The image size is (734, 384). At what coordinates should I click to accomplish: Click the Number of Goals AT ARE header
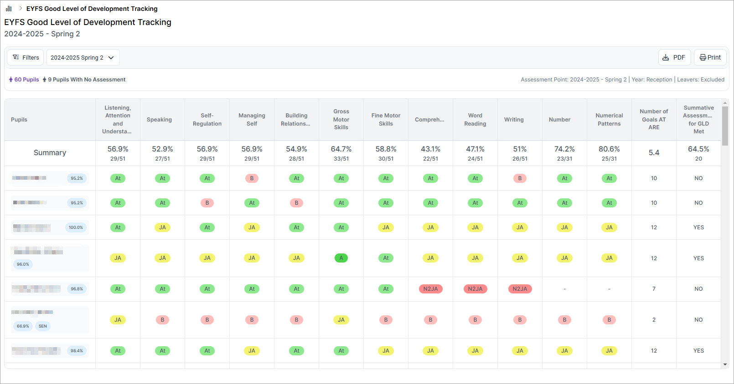click(654, 119)
